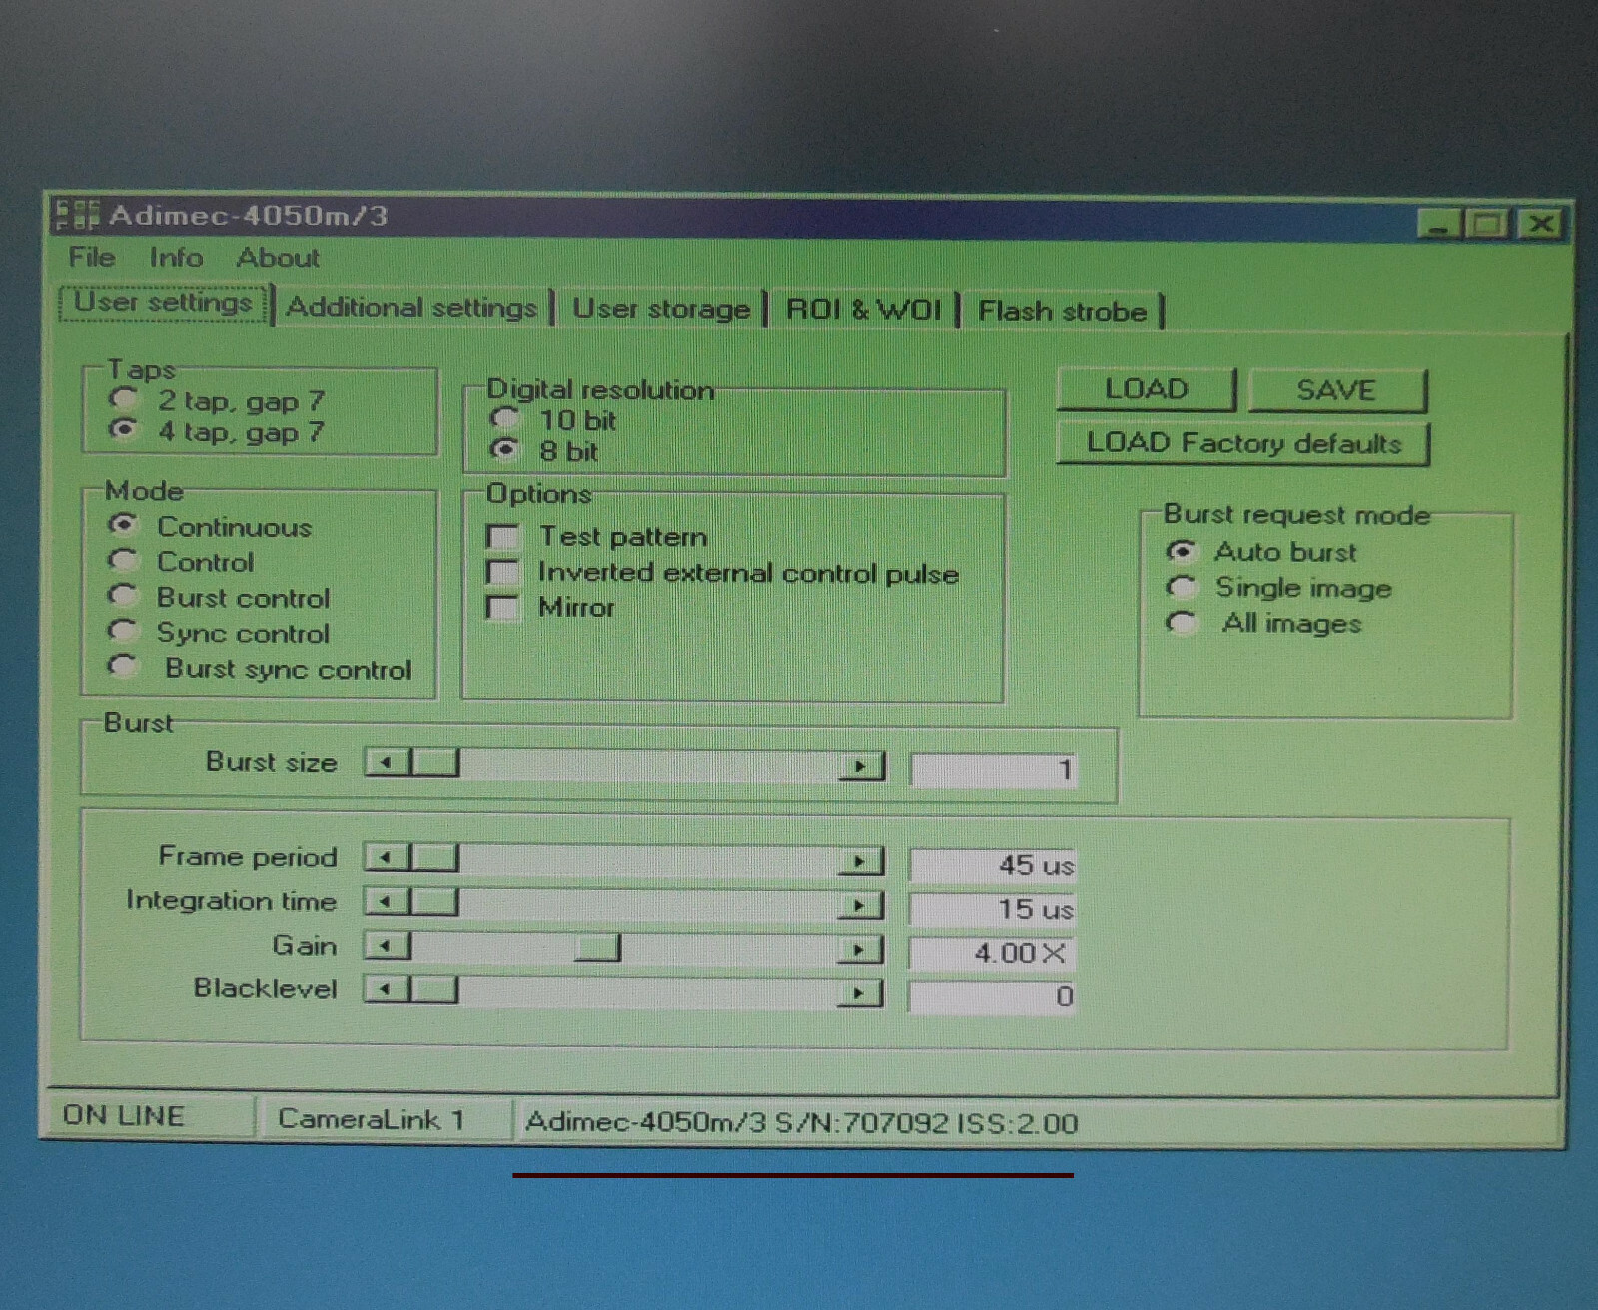
Task: Click the Blacklevel slider thumb
Action: pos(434,989)
